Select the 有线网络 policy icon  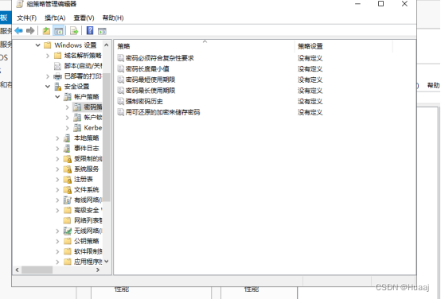(67, 200)
